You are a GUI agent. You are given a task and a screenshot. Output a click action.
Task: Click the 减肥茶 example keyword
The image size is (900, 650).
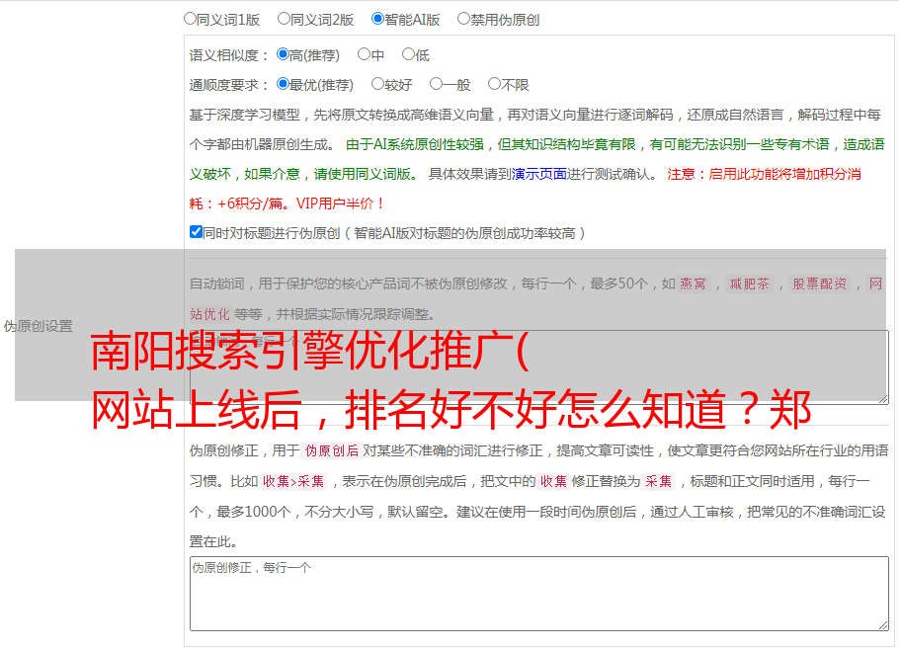pyautogui.click(x=749, y=284)
